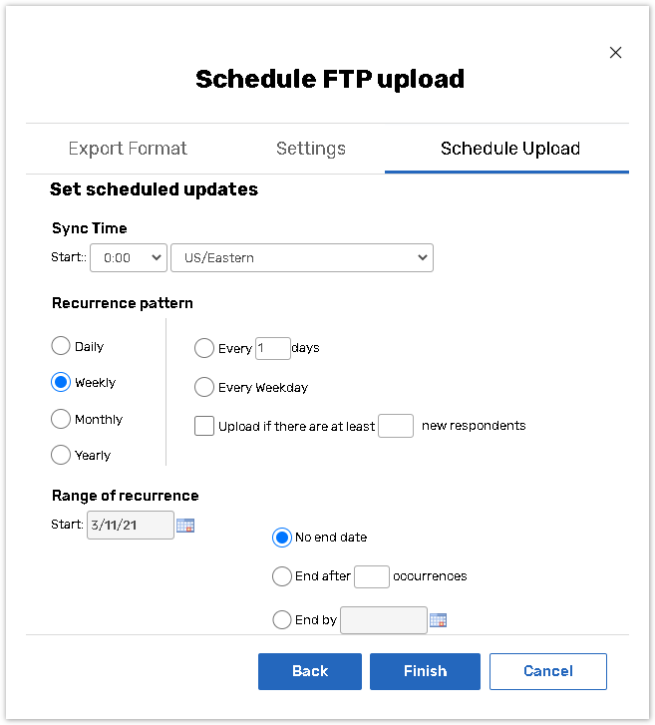
Task: Choose End after occurrences option
Action: 282,576
